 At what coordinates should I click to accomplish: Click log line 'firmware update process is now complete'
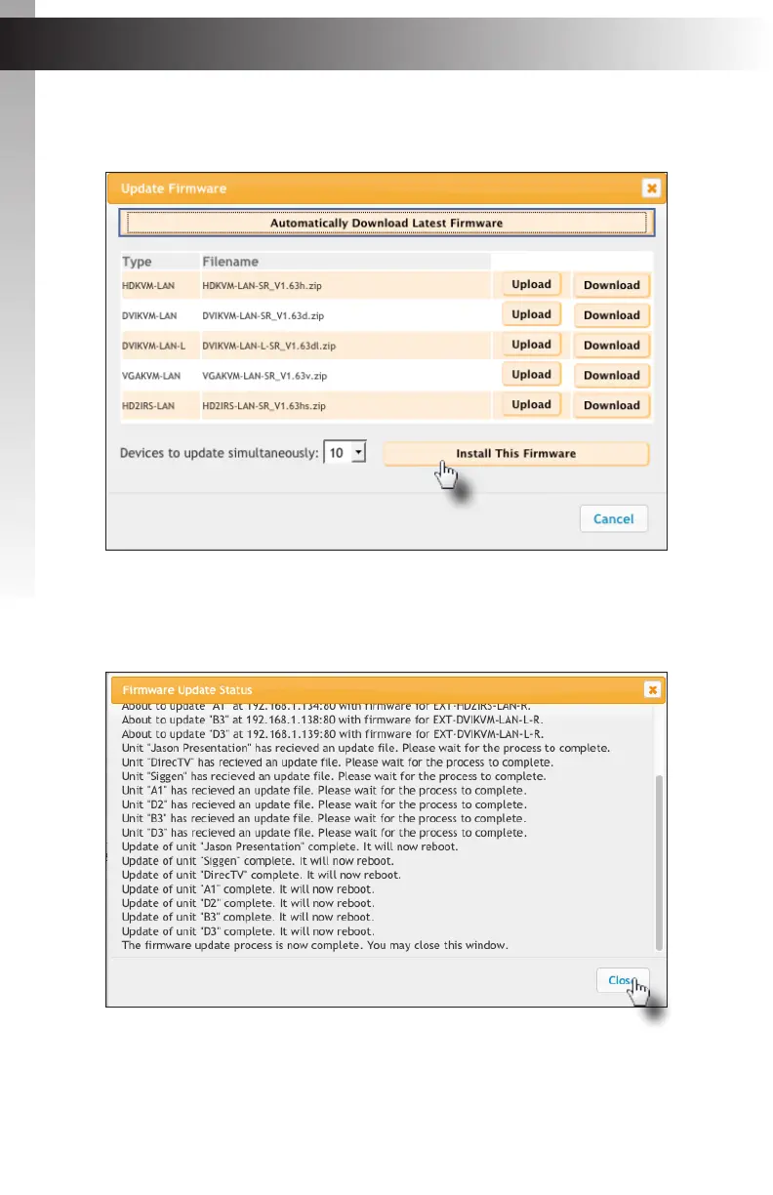click(315, 946)
